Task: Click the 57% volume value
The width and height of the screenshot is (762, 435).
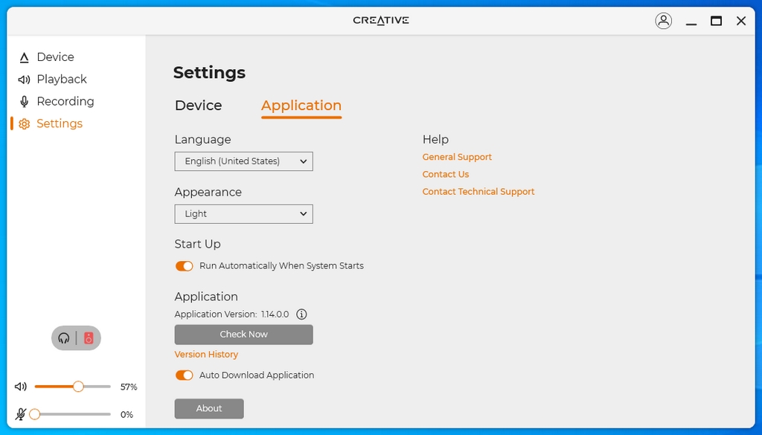Action: coord(129,387)
